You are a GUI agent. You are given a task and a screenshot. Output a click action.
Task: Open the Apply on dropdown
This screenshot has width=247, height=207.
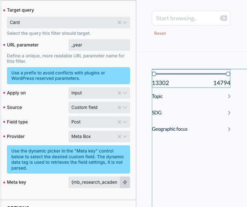point(125,93)
